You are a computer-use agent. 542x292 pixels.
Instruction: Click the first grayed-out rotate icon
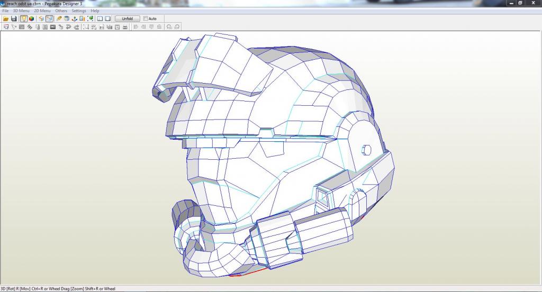(x=169, y=27)
